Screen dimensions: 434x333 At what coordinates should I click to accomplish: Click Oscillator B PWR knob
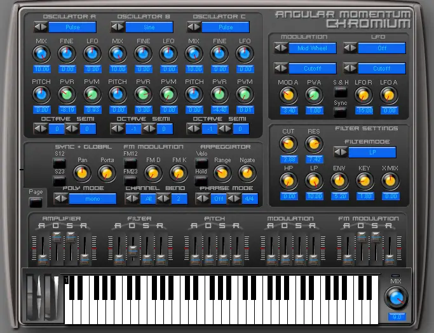(x=144, y=95)
